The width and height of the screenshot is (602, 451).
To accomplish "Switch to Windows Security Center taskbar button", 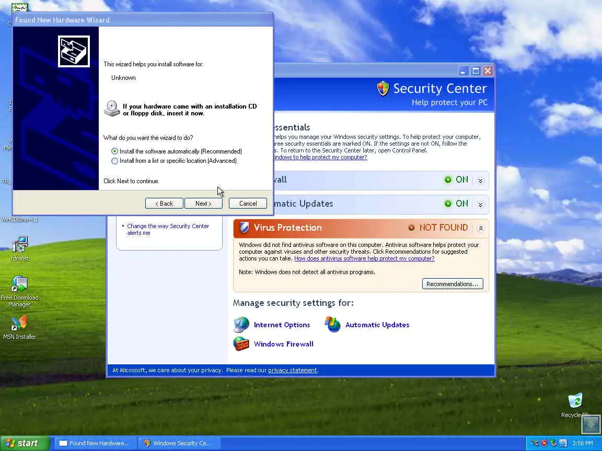I will (179, 443).
